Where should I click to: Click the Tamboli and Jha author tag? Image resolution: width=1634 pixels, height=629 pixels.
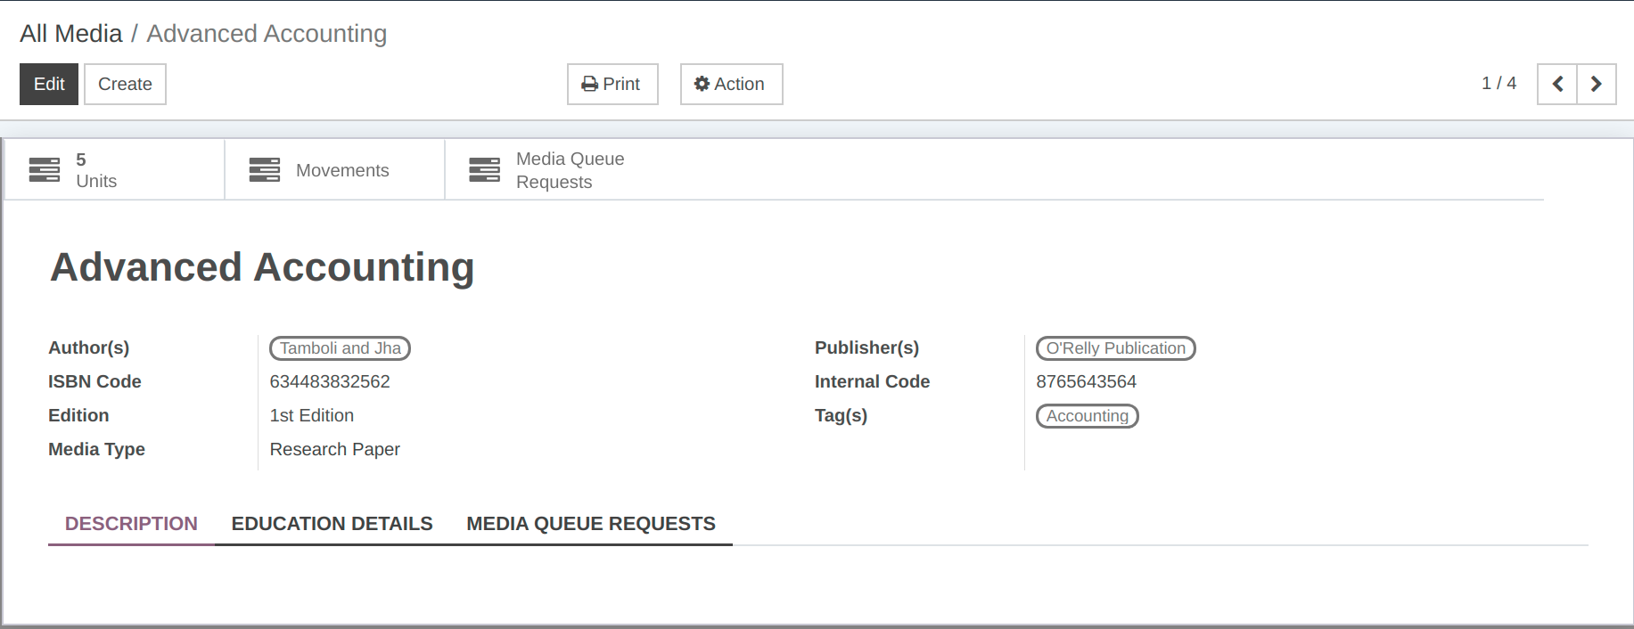pos(340,348)
